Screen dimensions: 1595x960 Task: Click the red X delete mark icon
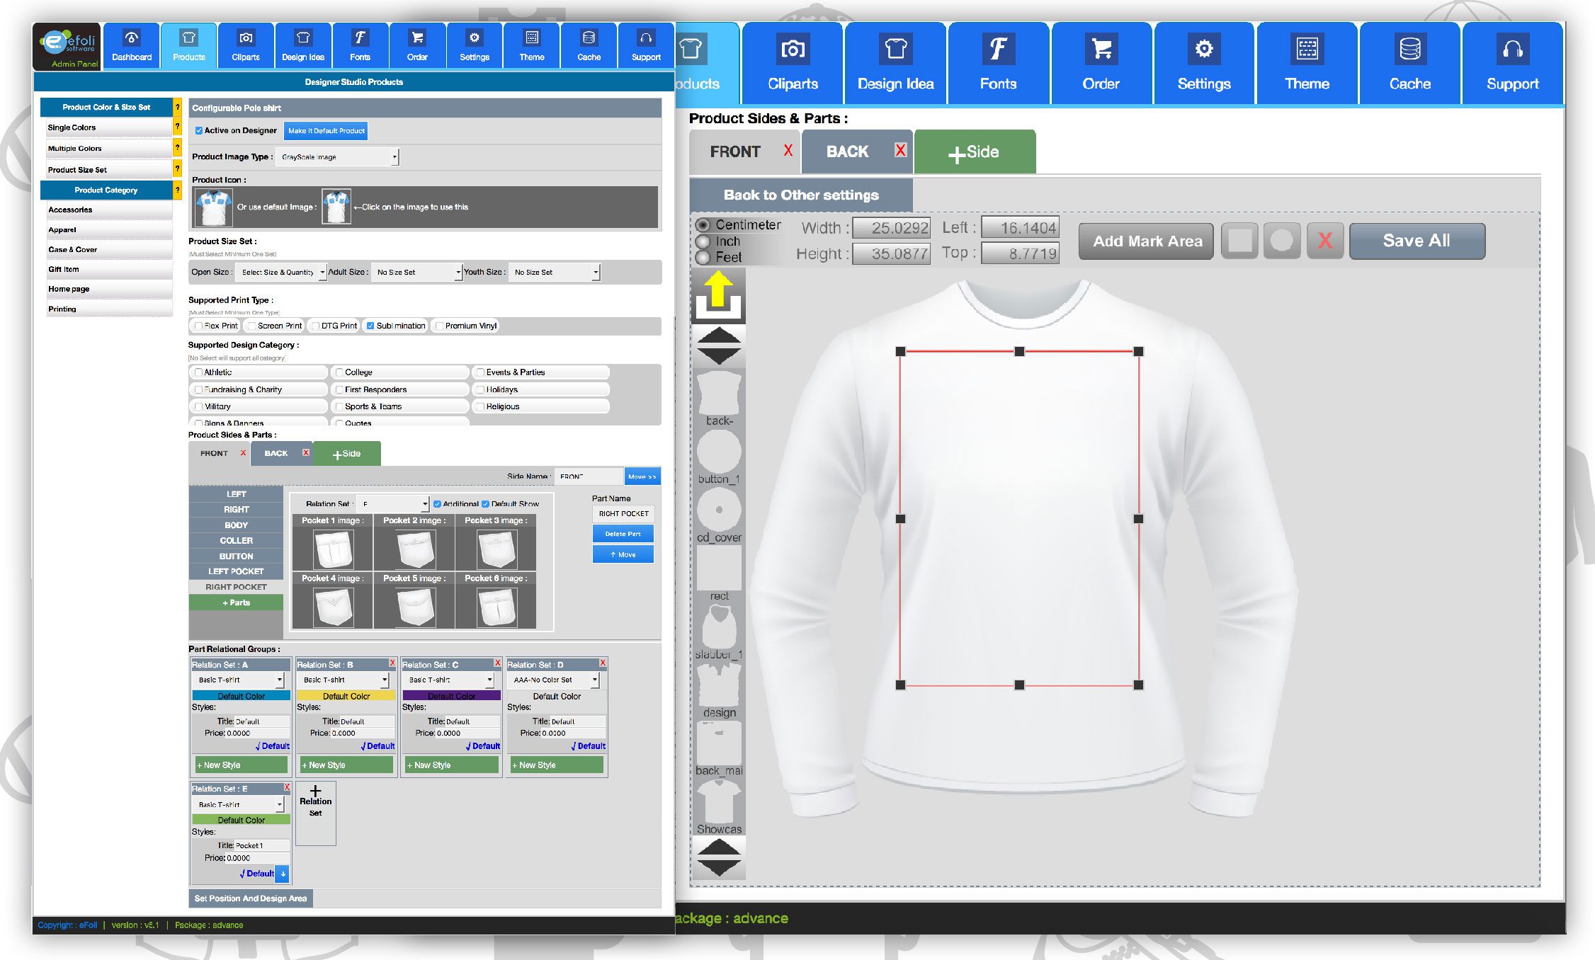click(x=1324, y=241)
